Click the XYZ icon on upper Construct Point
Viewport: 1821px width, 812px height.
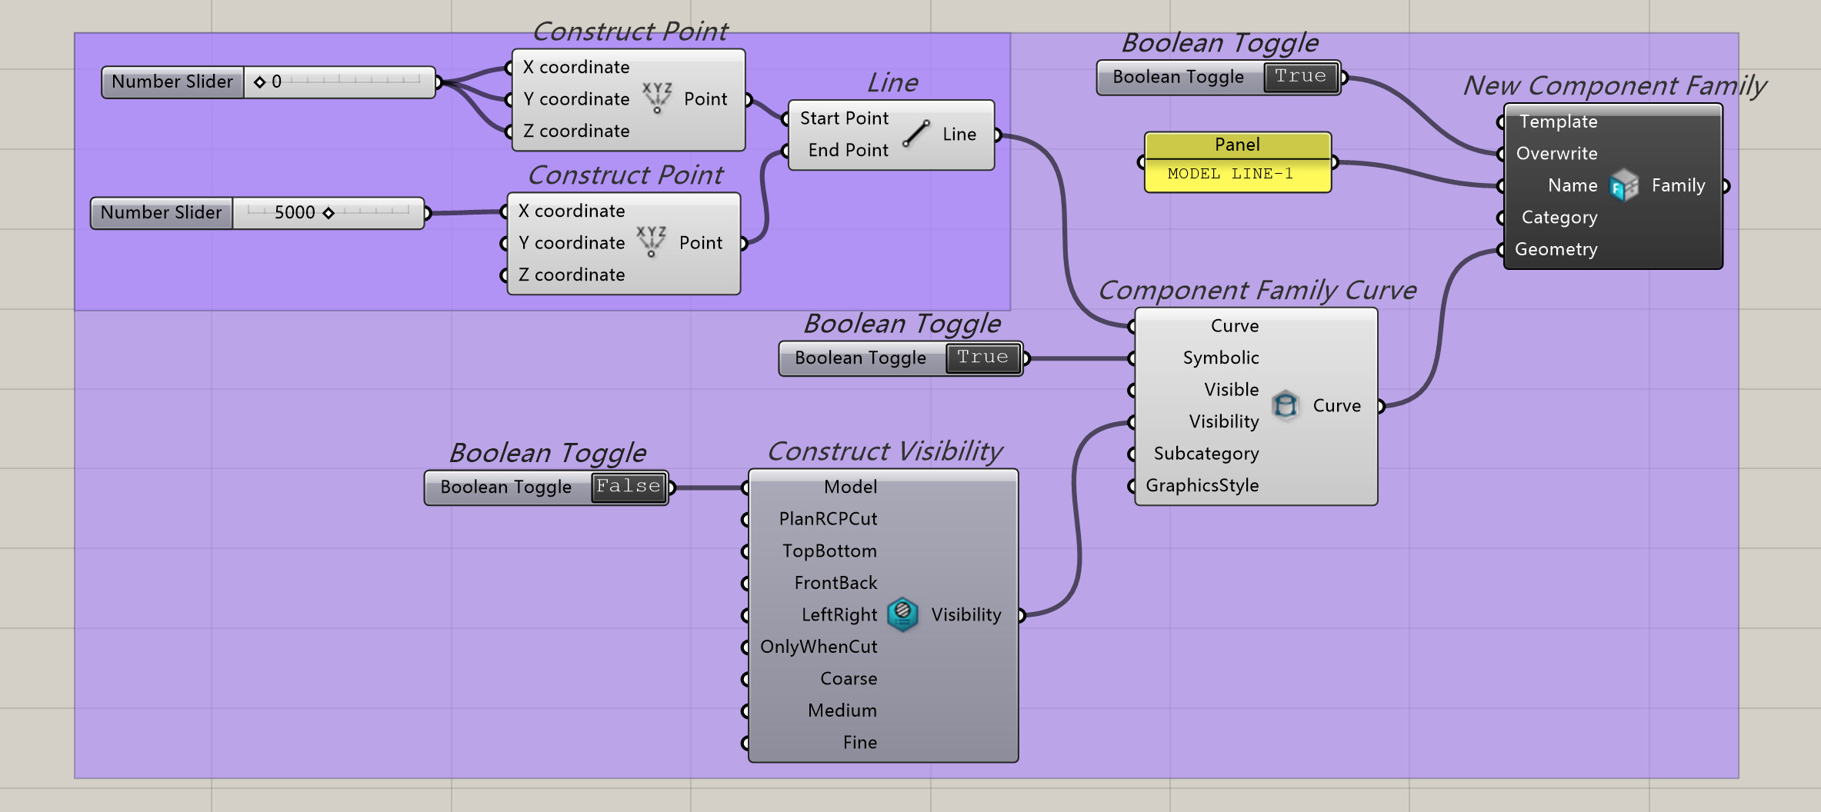657,98
